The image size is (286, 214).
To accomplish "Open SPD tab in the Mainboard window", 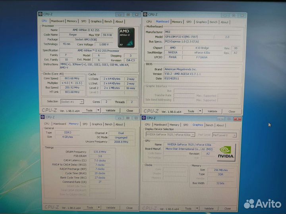I will 189,22.
